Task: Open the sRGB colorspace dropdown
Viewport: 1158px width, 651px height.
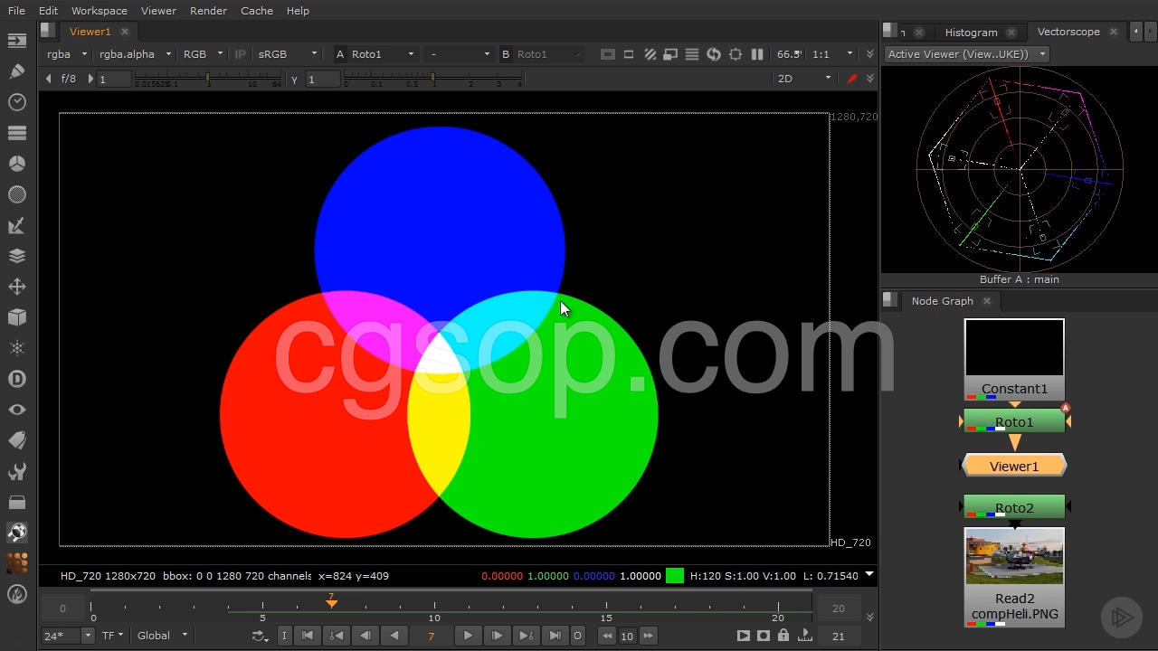Action: coord(287,54)
